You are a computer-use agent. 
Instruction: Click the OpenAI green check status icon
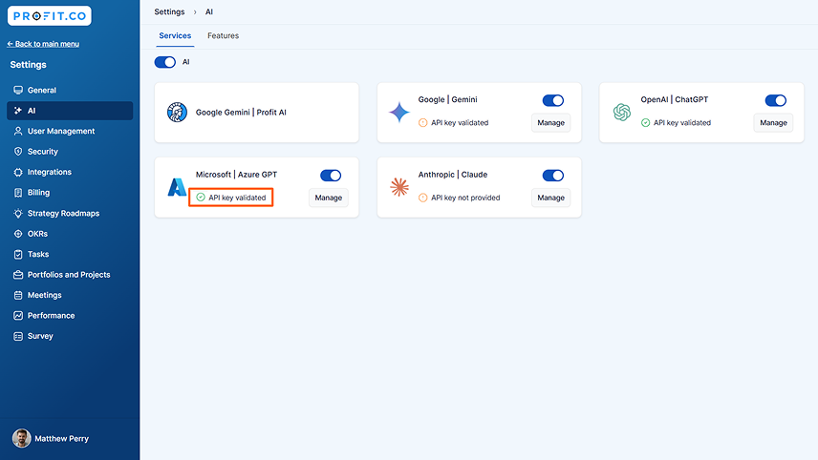coord(645,123)
